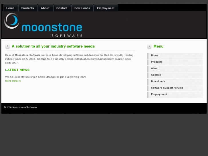Open the Contact tab in top navigation

pyautogui.click(x=62, y=8)
